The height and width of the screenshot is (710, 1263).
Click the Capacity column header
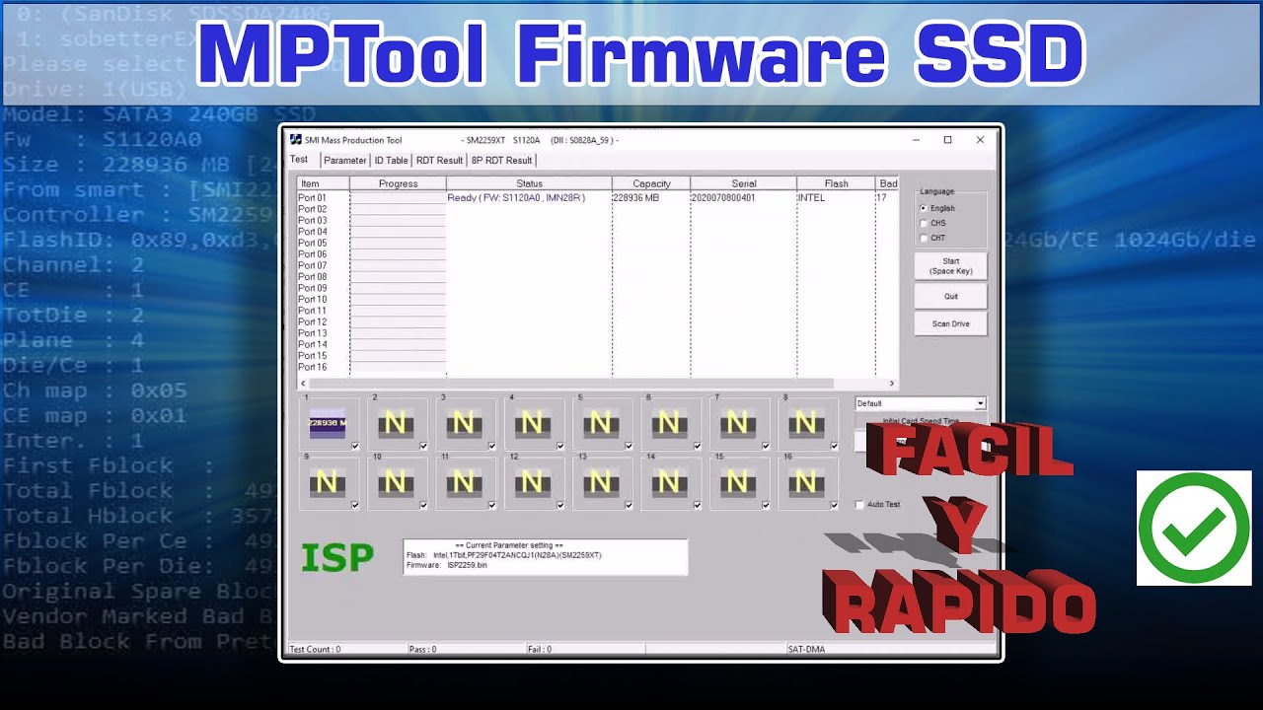click(651, 183)
